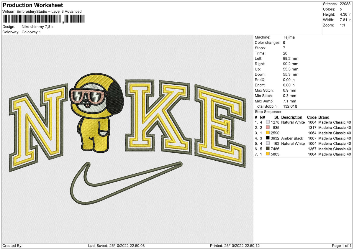Image resolution: width=354 pixels, height=250 pixels.
Task: Click the Max Jump value '7.1 mm'
Action: (290, 101)
